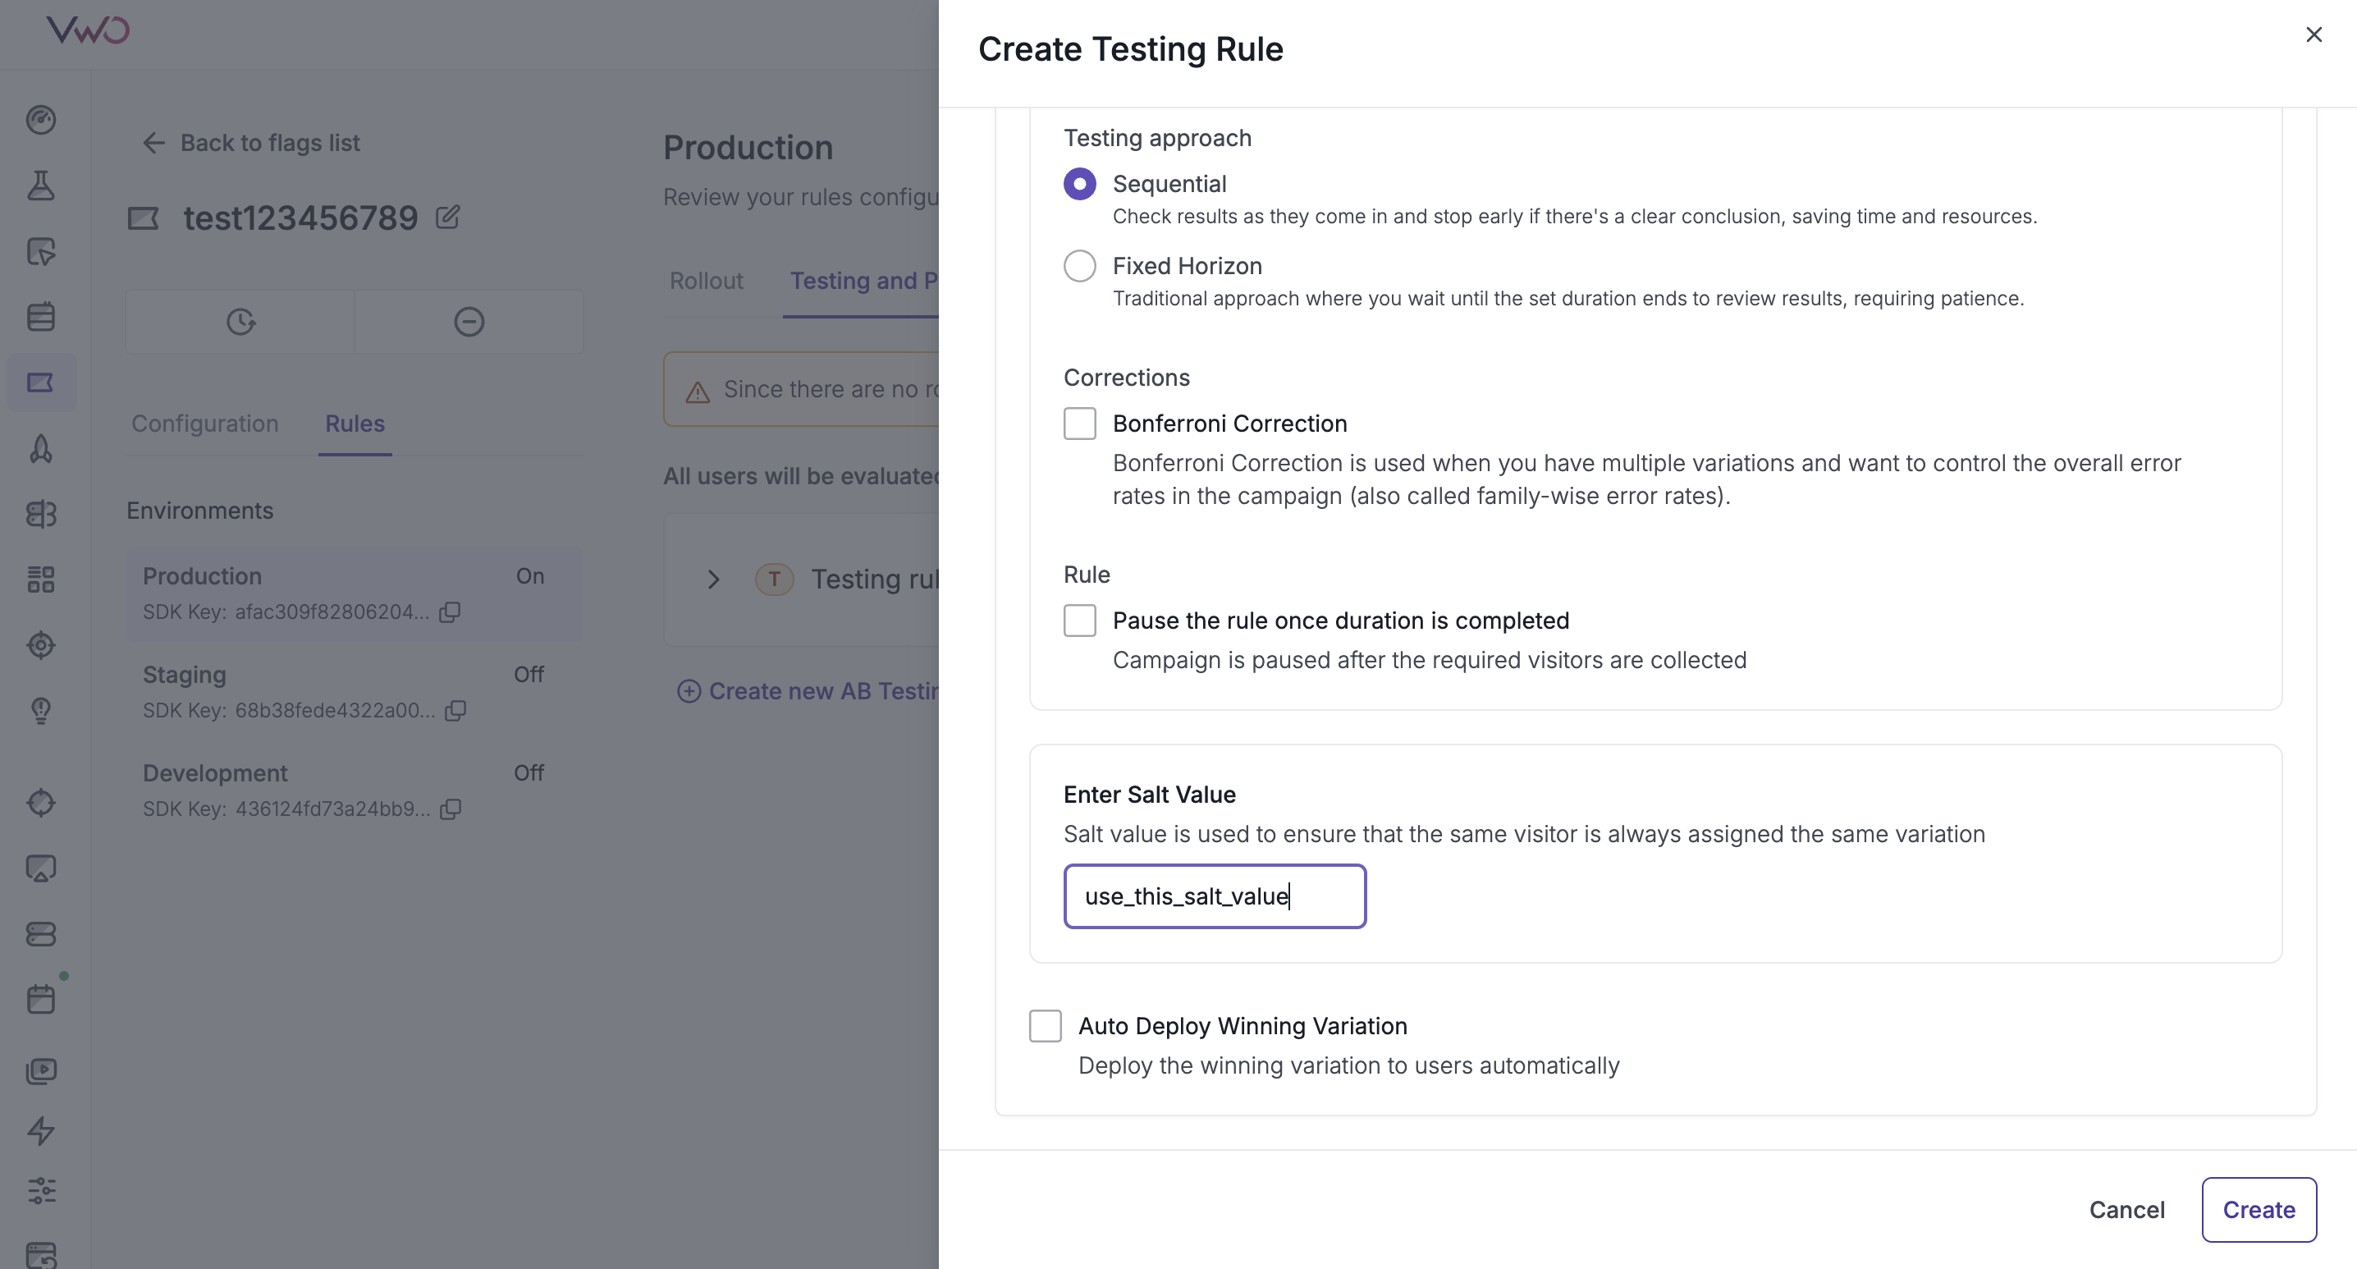Close the Create Testing Rule panel
2357x1269 pixels.
tap(2314, 34)
